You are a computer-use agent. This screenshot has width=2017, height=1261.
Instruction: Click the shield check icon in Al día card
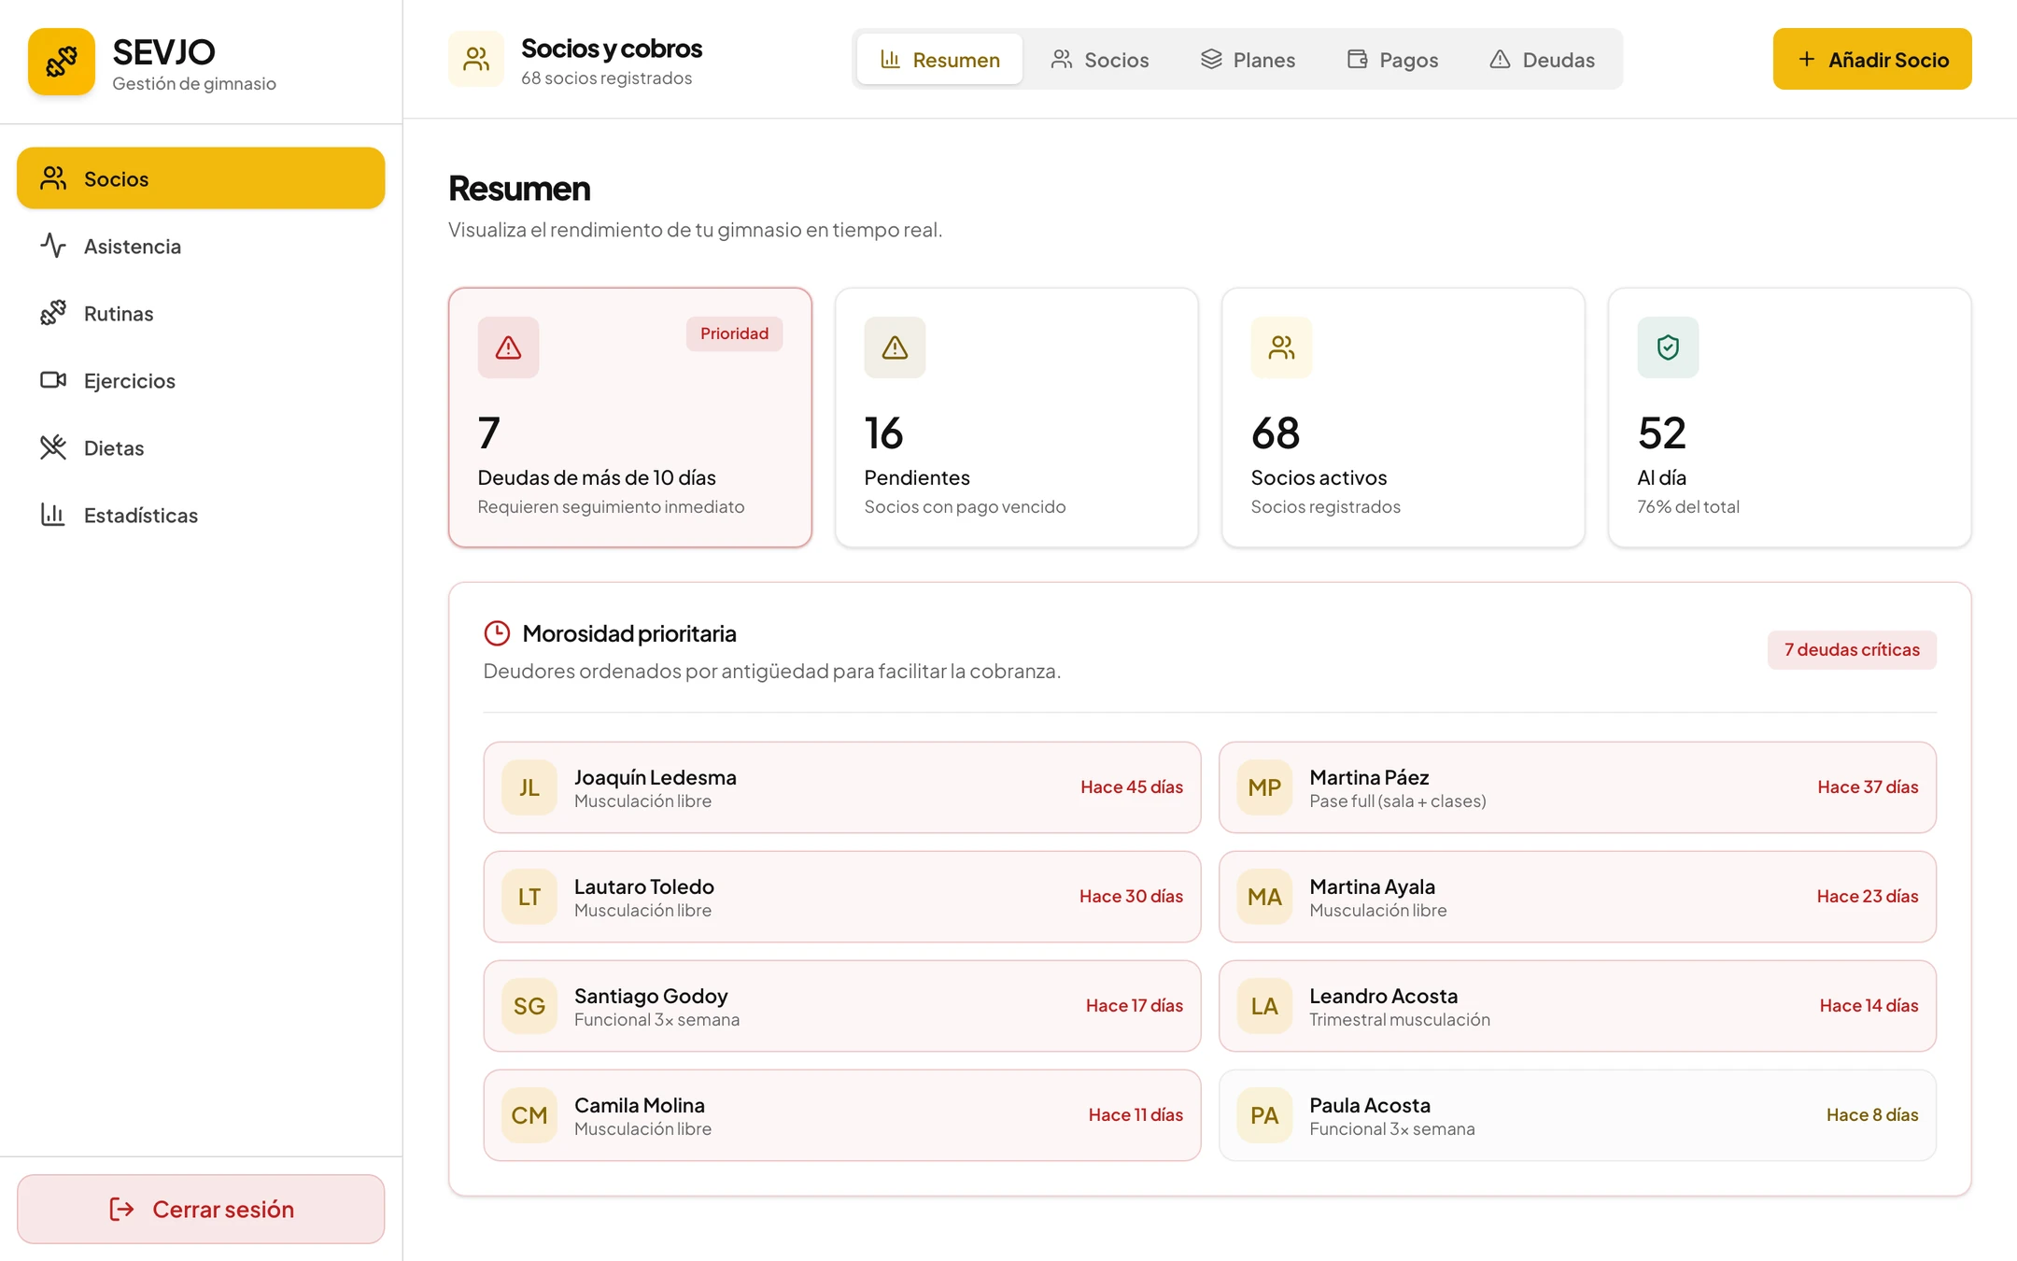[x=1668, y=347]
